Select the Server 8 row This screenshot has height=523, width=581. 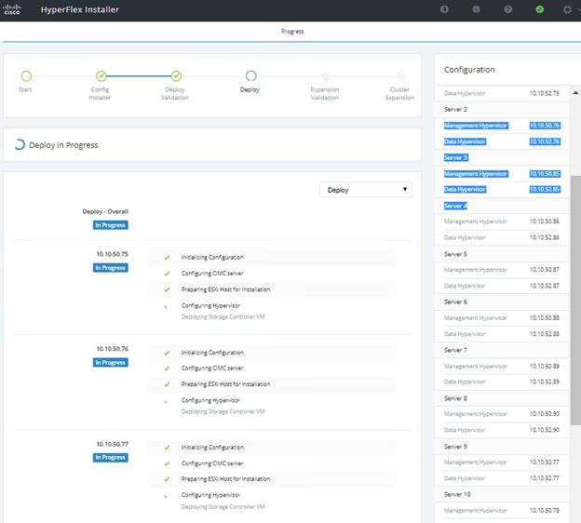(502, 398)
